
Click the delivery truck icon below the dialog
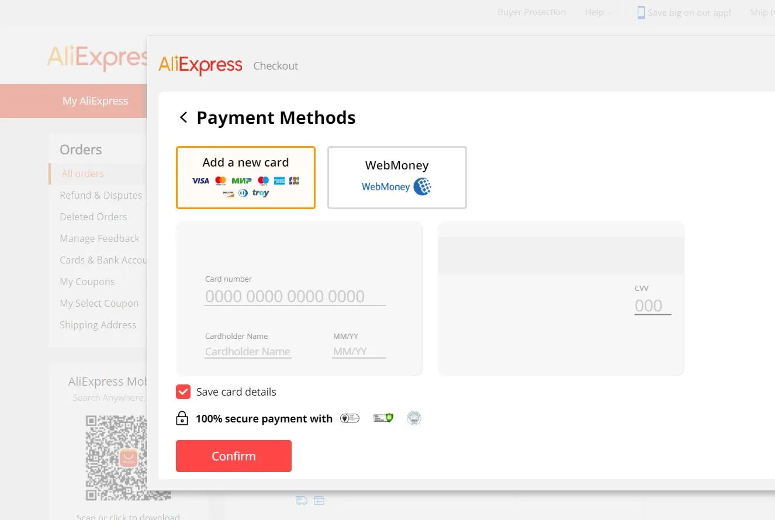click(x=302, y=500)
